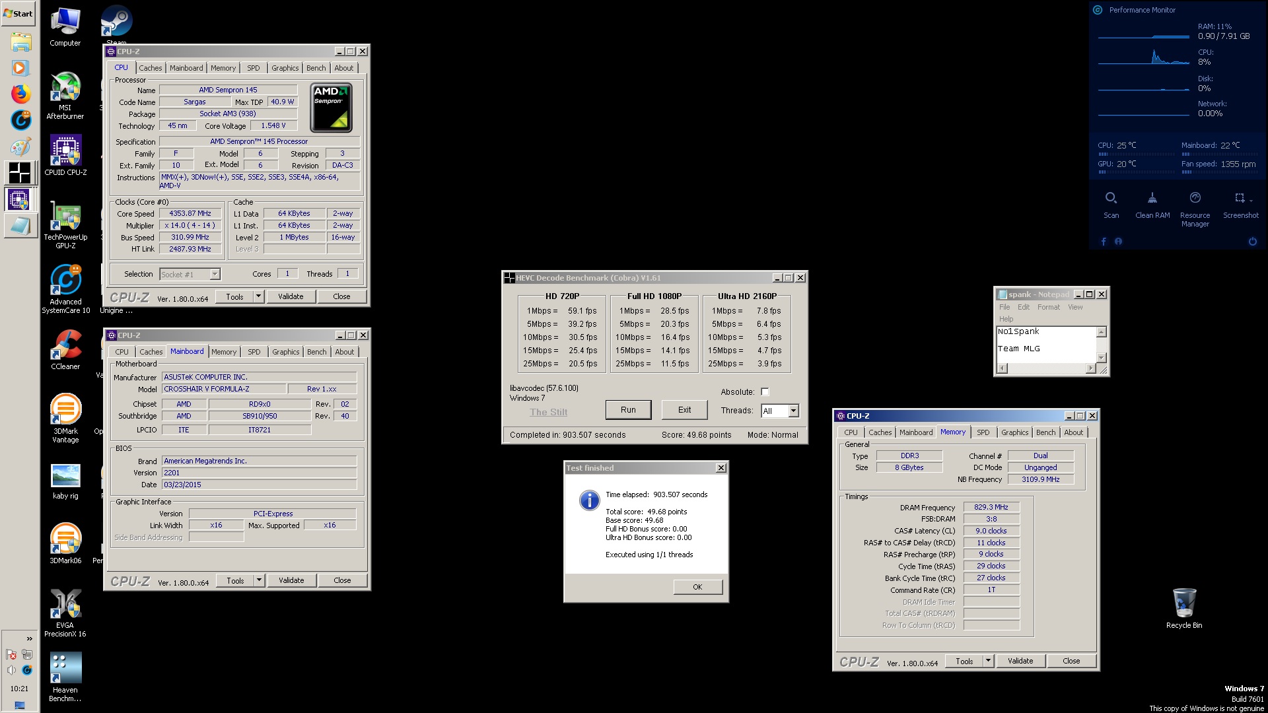This screenshot has width=1268, height=713.
Task: Open Resource Manager gauge icon
Action: (1195, 198)
